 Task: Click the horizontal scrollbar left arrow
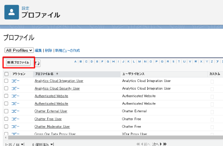point(6,138)
